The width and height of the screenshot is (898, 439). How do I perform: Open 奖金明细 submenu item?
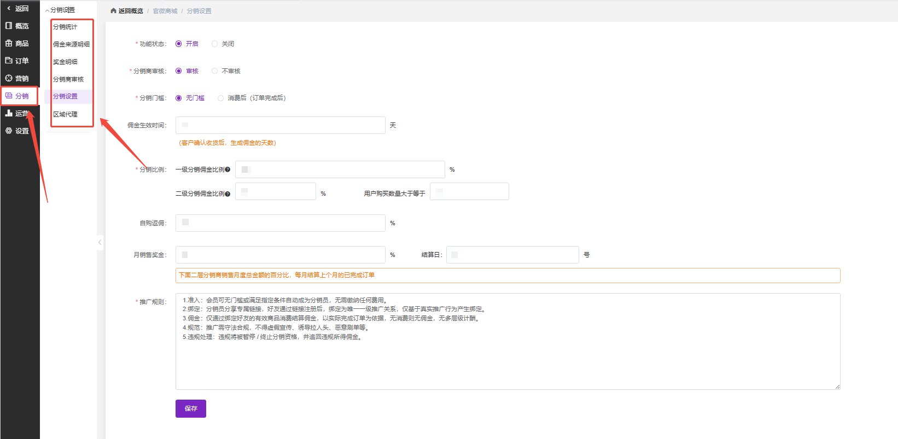(x=65, y=62)
